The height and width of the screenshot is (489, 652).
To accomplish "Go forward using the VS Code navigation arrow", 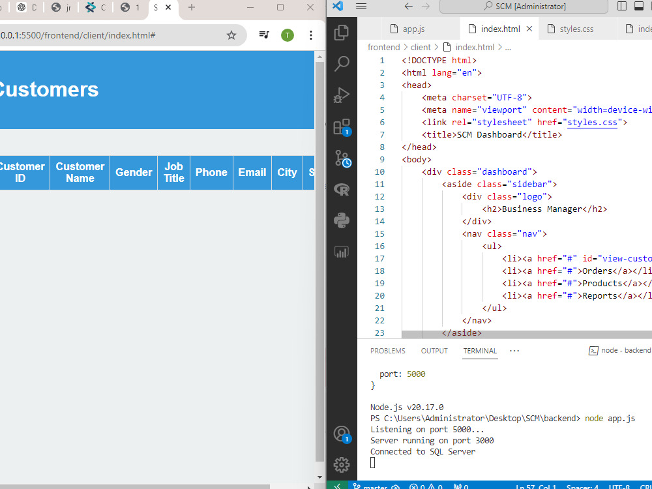I will tap(426, 7).
